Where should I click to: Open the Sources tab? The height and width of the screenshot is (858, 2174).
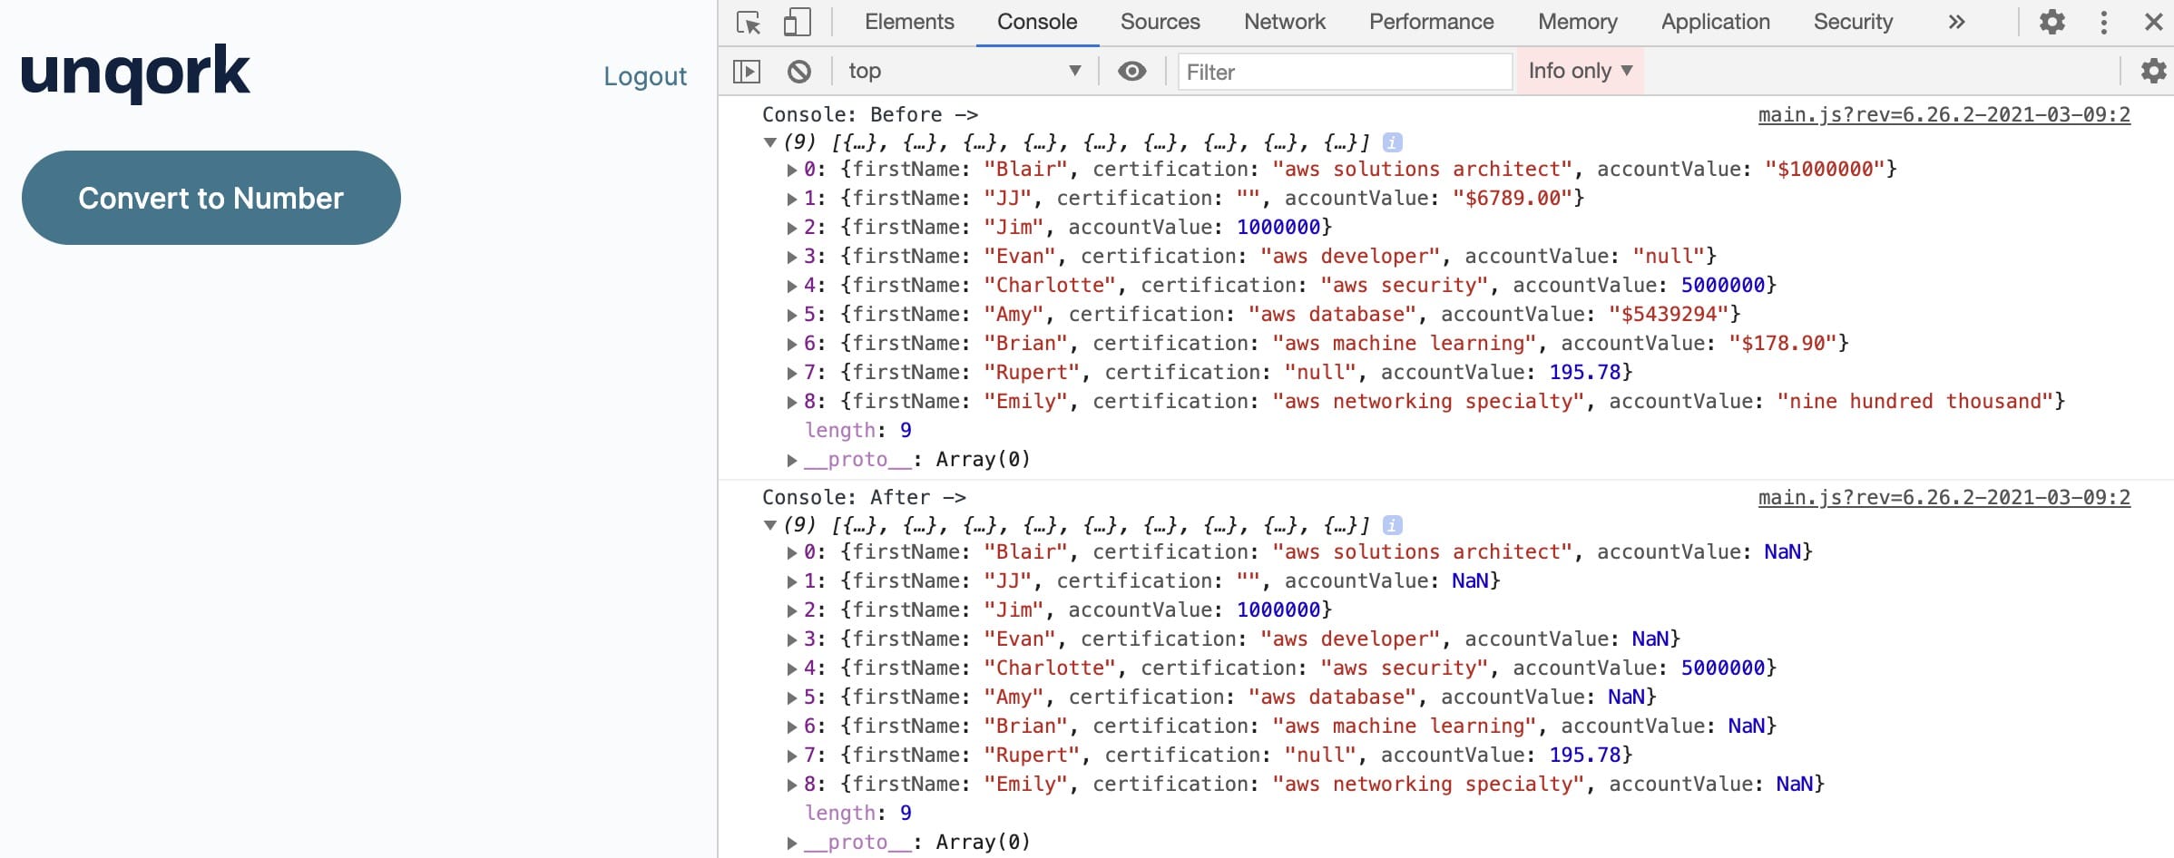pos(1160,22)
